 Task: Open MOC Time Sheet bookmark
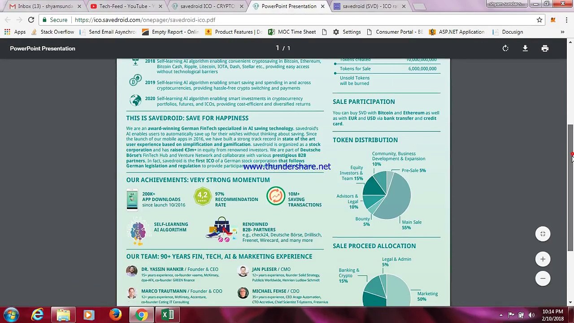coord(292,32)
